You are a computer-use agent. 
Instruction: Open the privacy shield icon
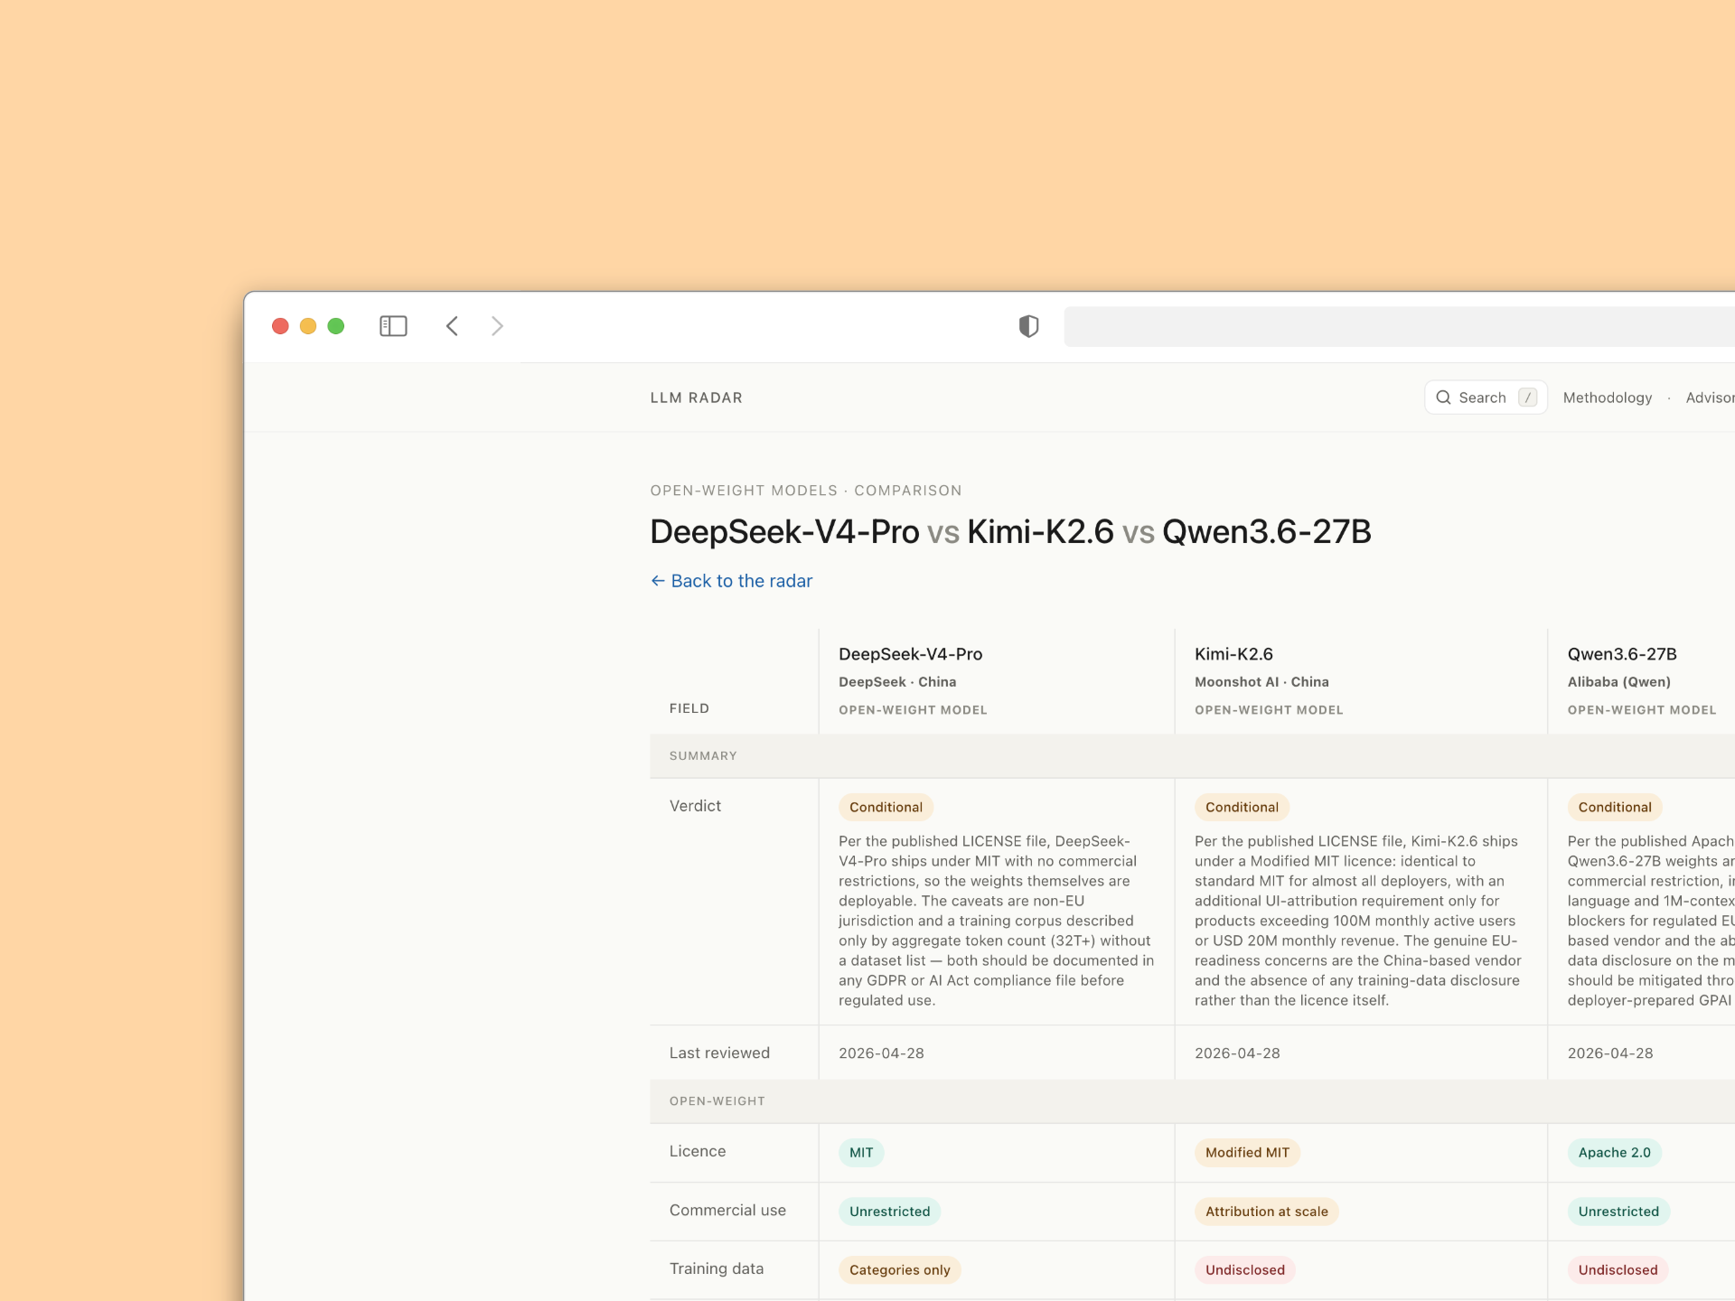tap(1028, 326)
